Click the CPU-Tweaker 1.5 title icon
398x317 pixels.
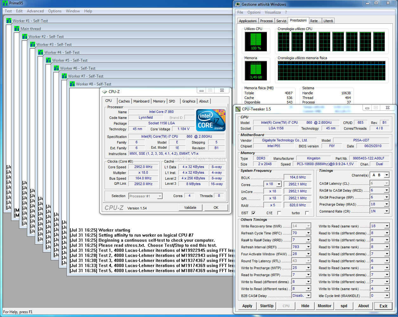[238, 109]
